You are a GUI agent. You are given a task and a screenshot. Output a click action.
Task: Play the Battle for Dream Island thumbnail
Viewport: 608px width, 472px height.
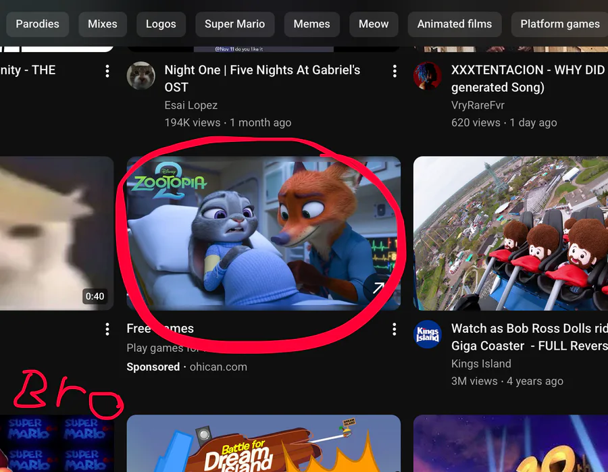(263, 444)
